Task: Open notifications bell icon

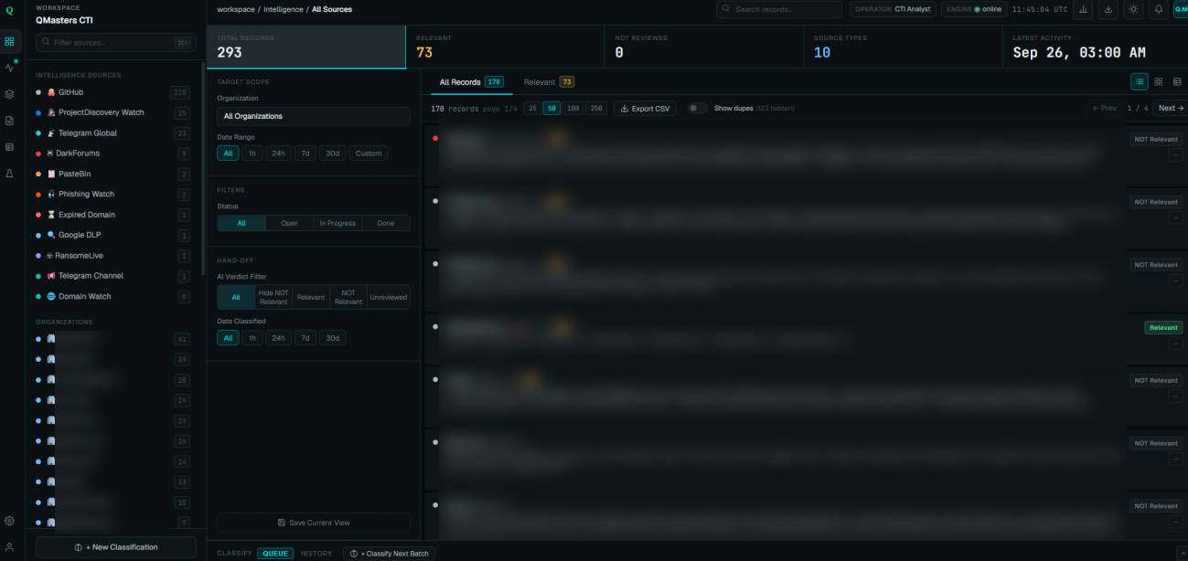Action: tap(1159, 9)
